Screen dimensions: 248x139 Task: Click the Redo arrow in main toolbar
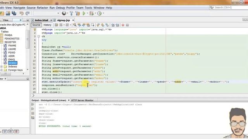[x=28, y=14]
